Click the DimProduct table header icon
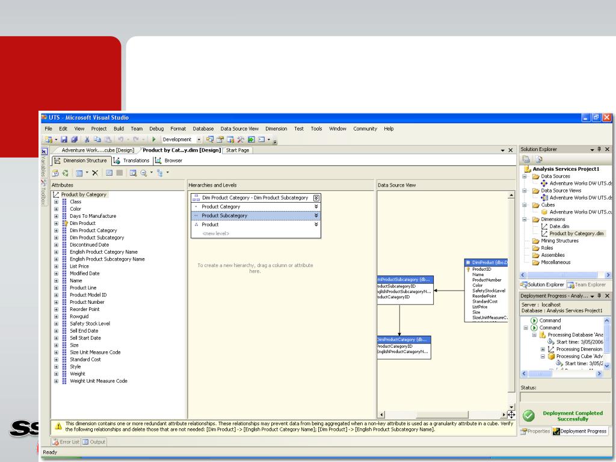The width and height of the screenshot is (616, 462). (468, 262)
